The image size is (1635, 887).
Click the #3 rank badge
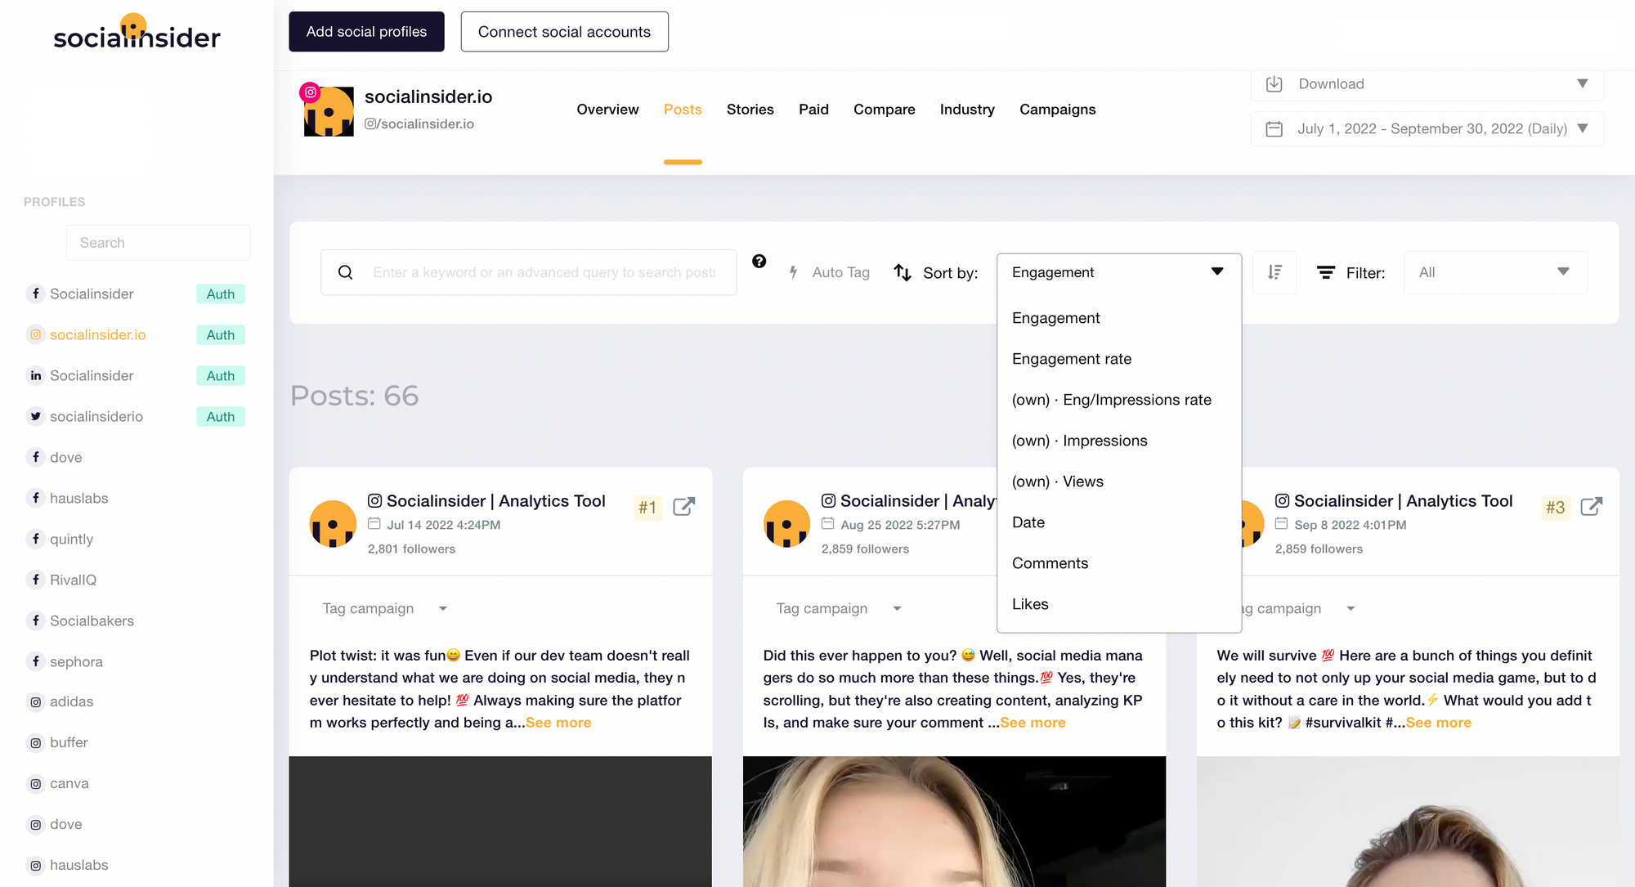pos(1555,508)
